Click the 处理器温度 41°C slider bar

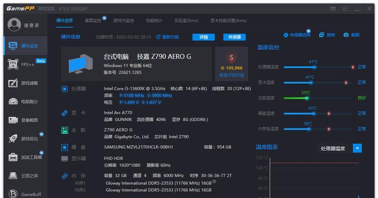[319, 67]
